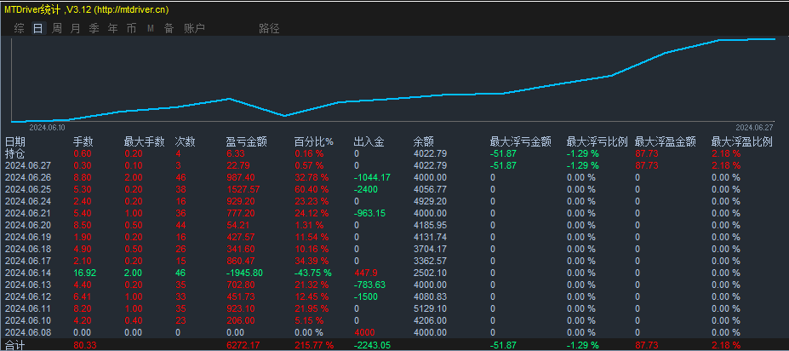
Task: Select the 持仓 row label
Action: coord(15,153)
